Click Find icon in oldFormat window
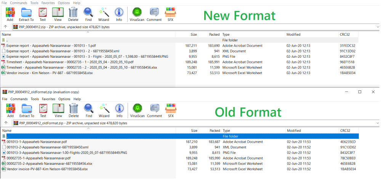 coord(89,110)
